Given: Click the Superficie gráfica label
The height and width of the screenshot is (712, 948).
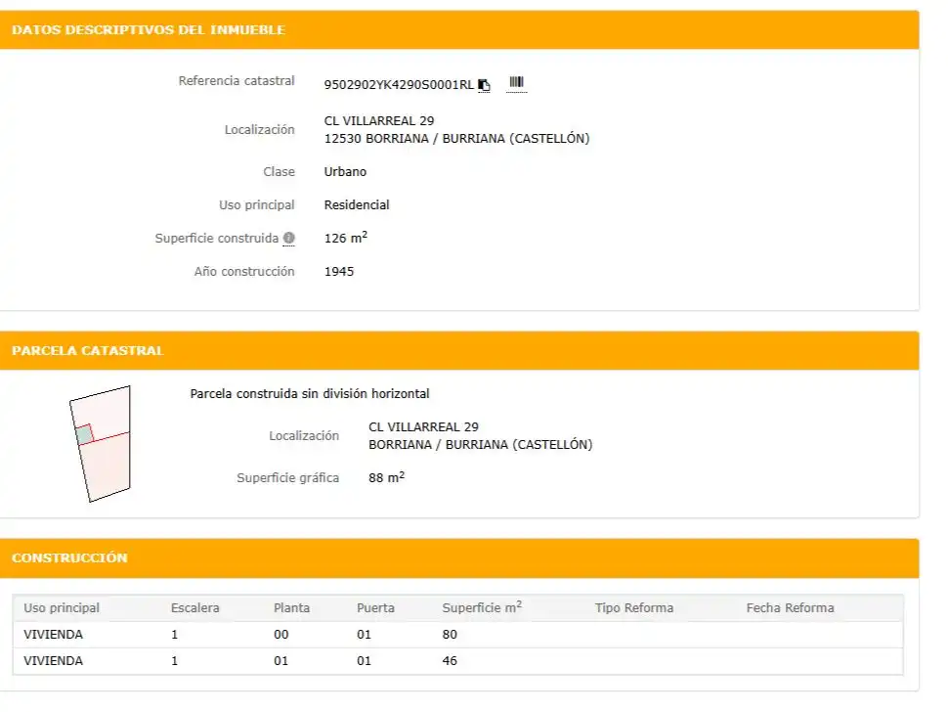Looking at the screenshot, I should click(287, 478).
